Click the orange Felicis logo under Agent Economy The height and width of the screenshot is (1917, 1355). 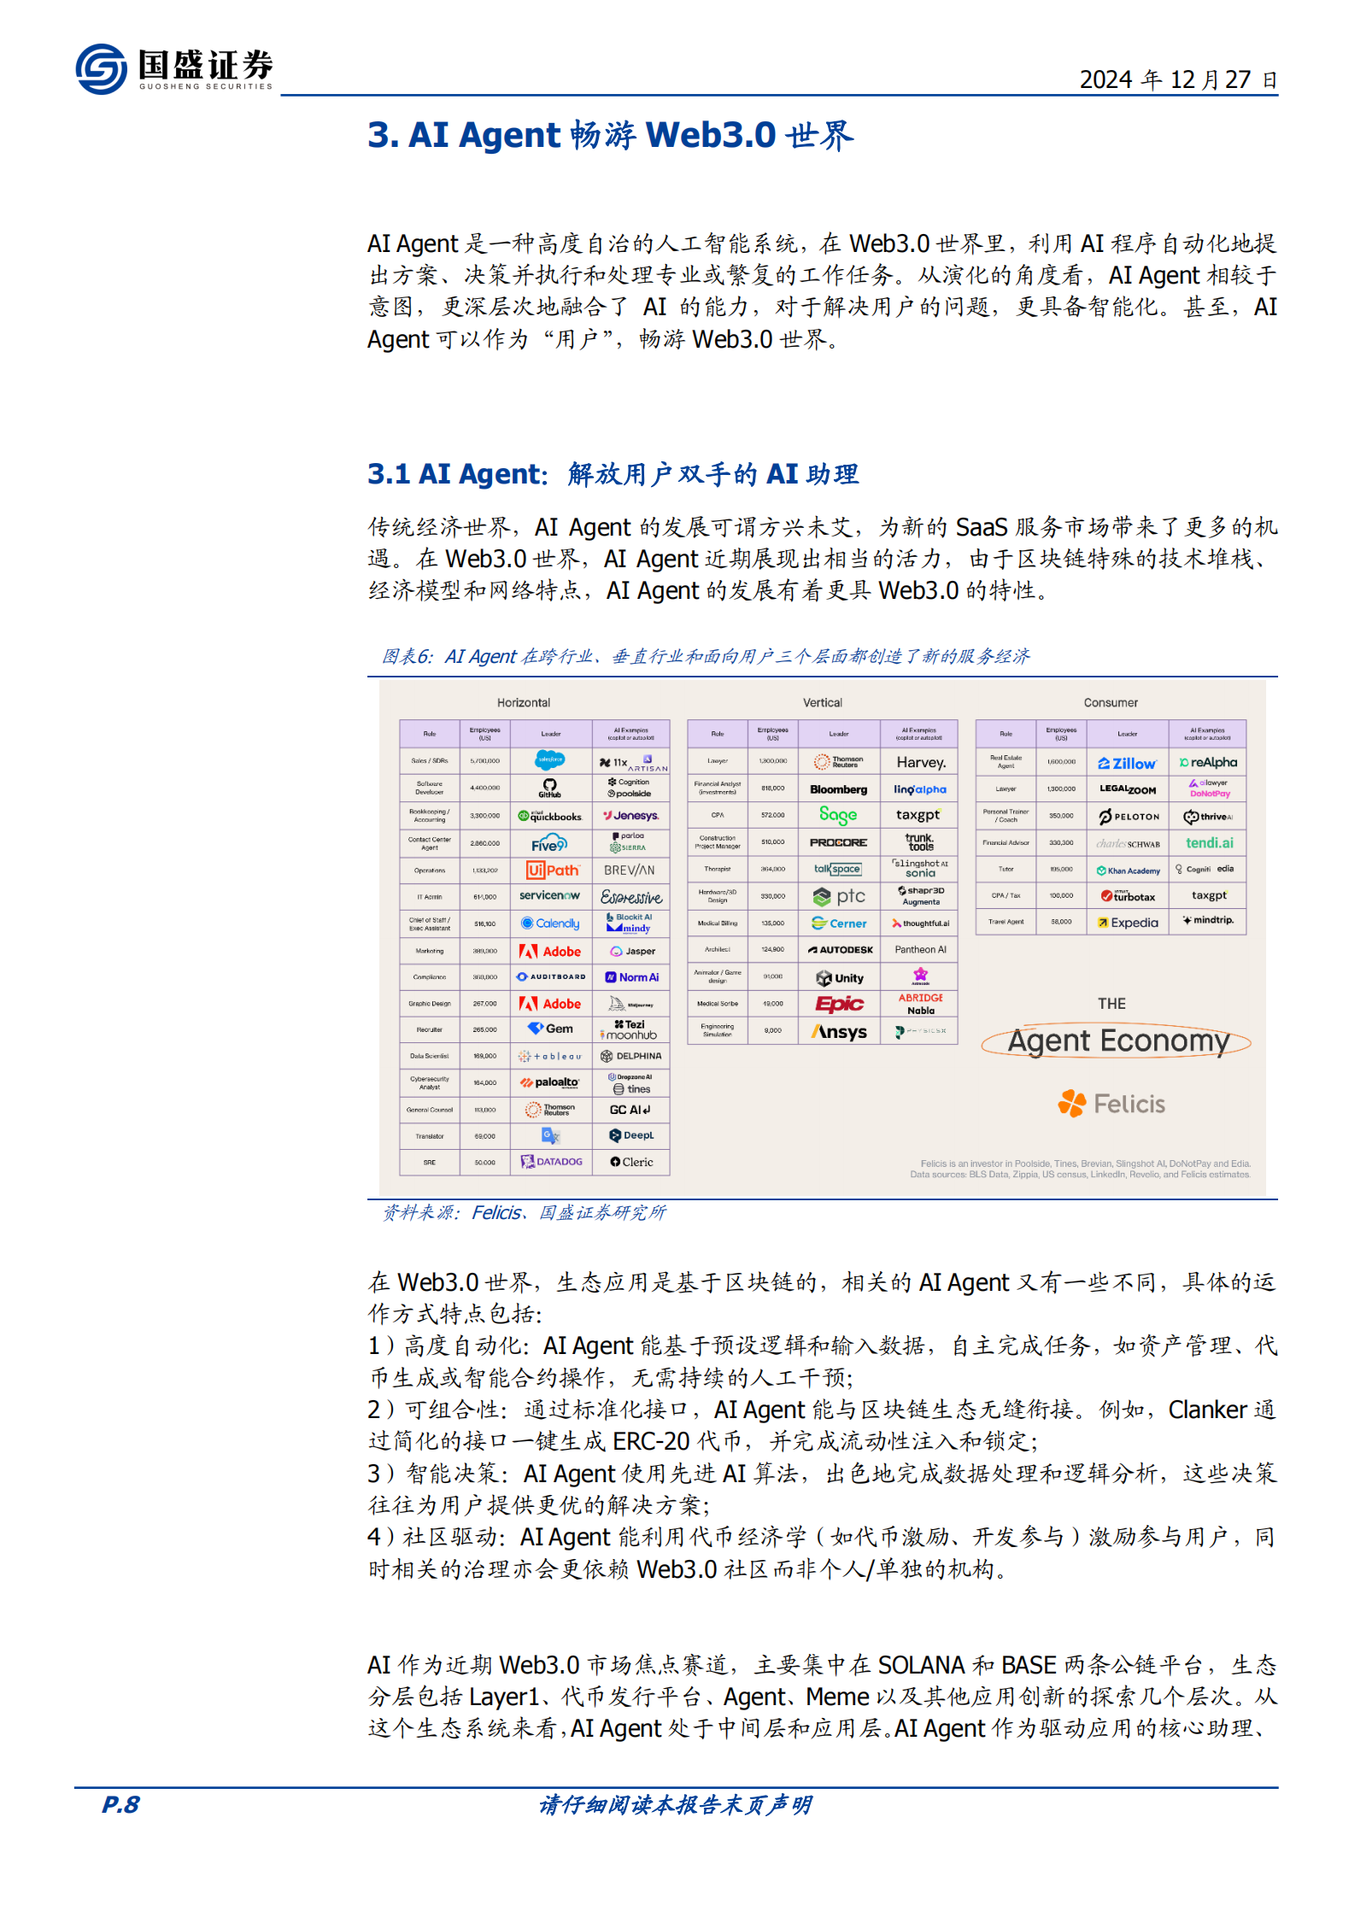point(1111,1103)
